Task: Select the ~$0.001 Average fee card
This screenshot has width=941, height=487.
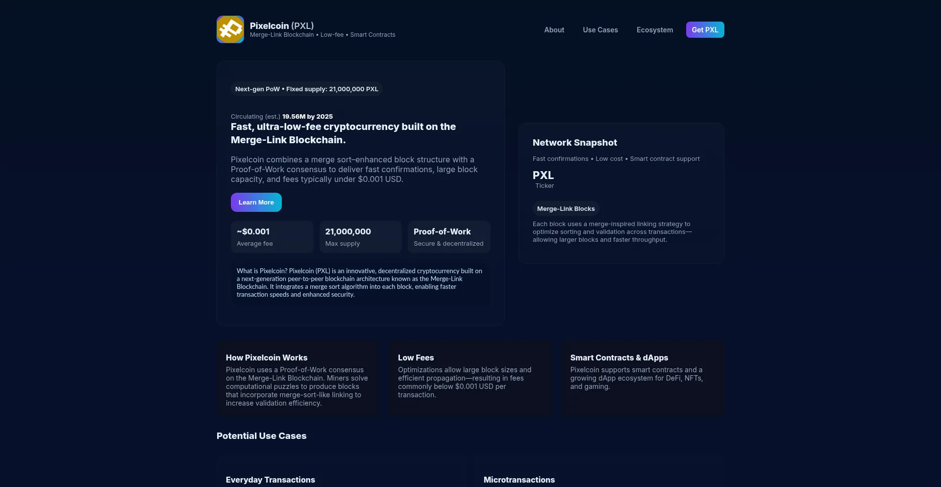Action: coord(272,237)
